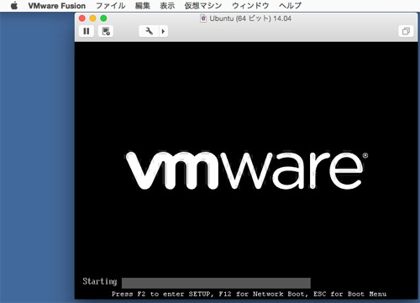
Task: Click the 'Press F2 to enter SETUP' line
Action: click(249, 294)
